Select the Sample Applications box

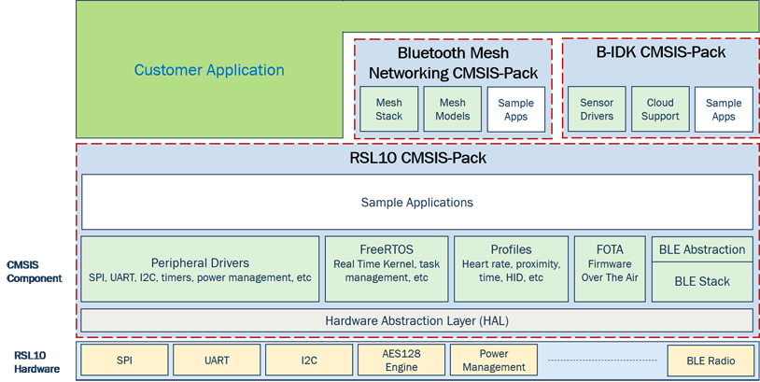click(417, 202)
